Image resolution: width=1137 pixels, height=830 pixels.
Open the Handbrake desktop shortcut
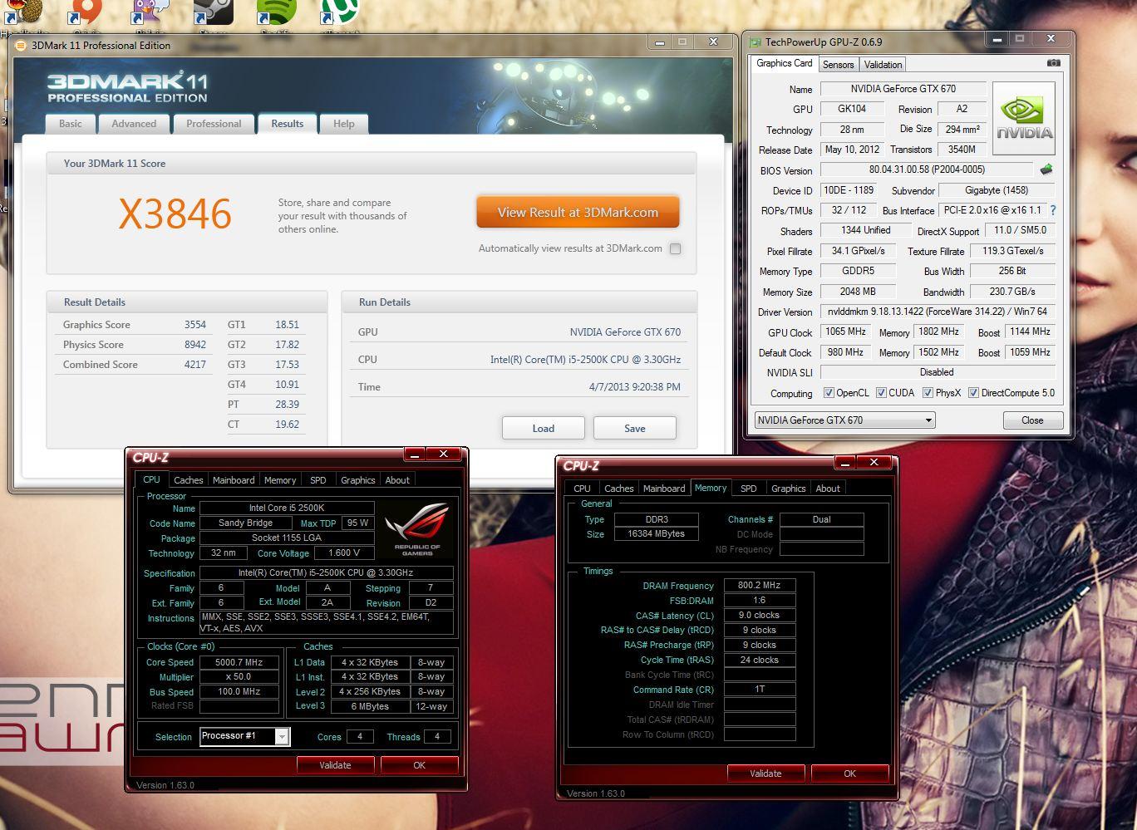click(22, 12)
